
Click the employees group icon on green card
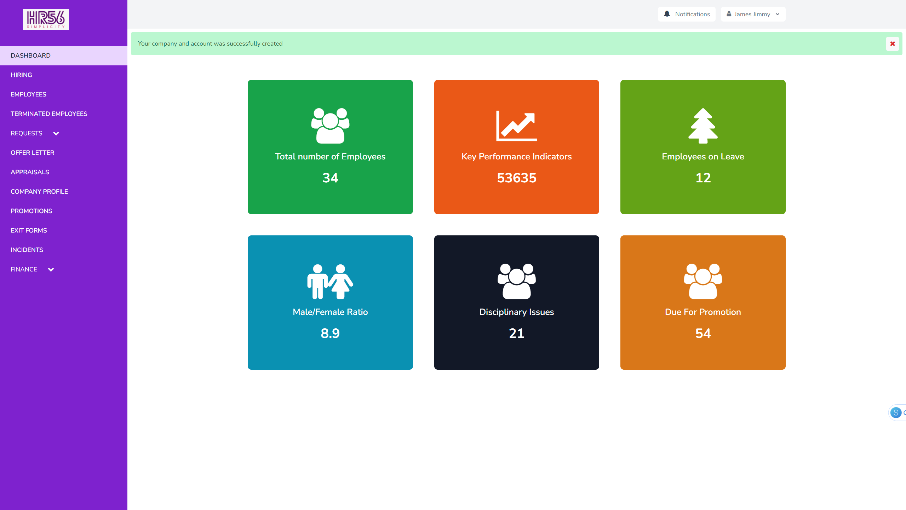click(330, 126)
